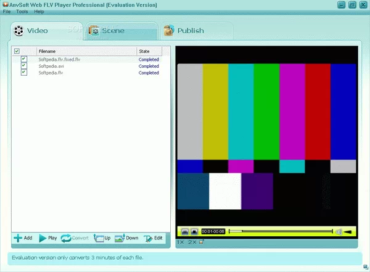
Task: Click the Scene tab filmstrip icon
Action: pos(94,31)
